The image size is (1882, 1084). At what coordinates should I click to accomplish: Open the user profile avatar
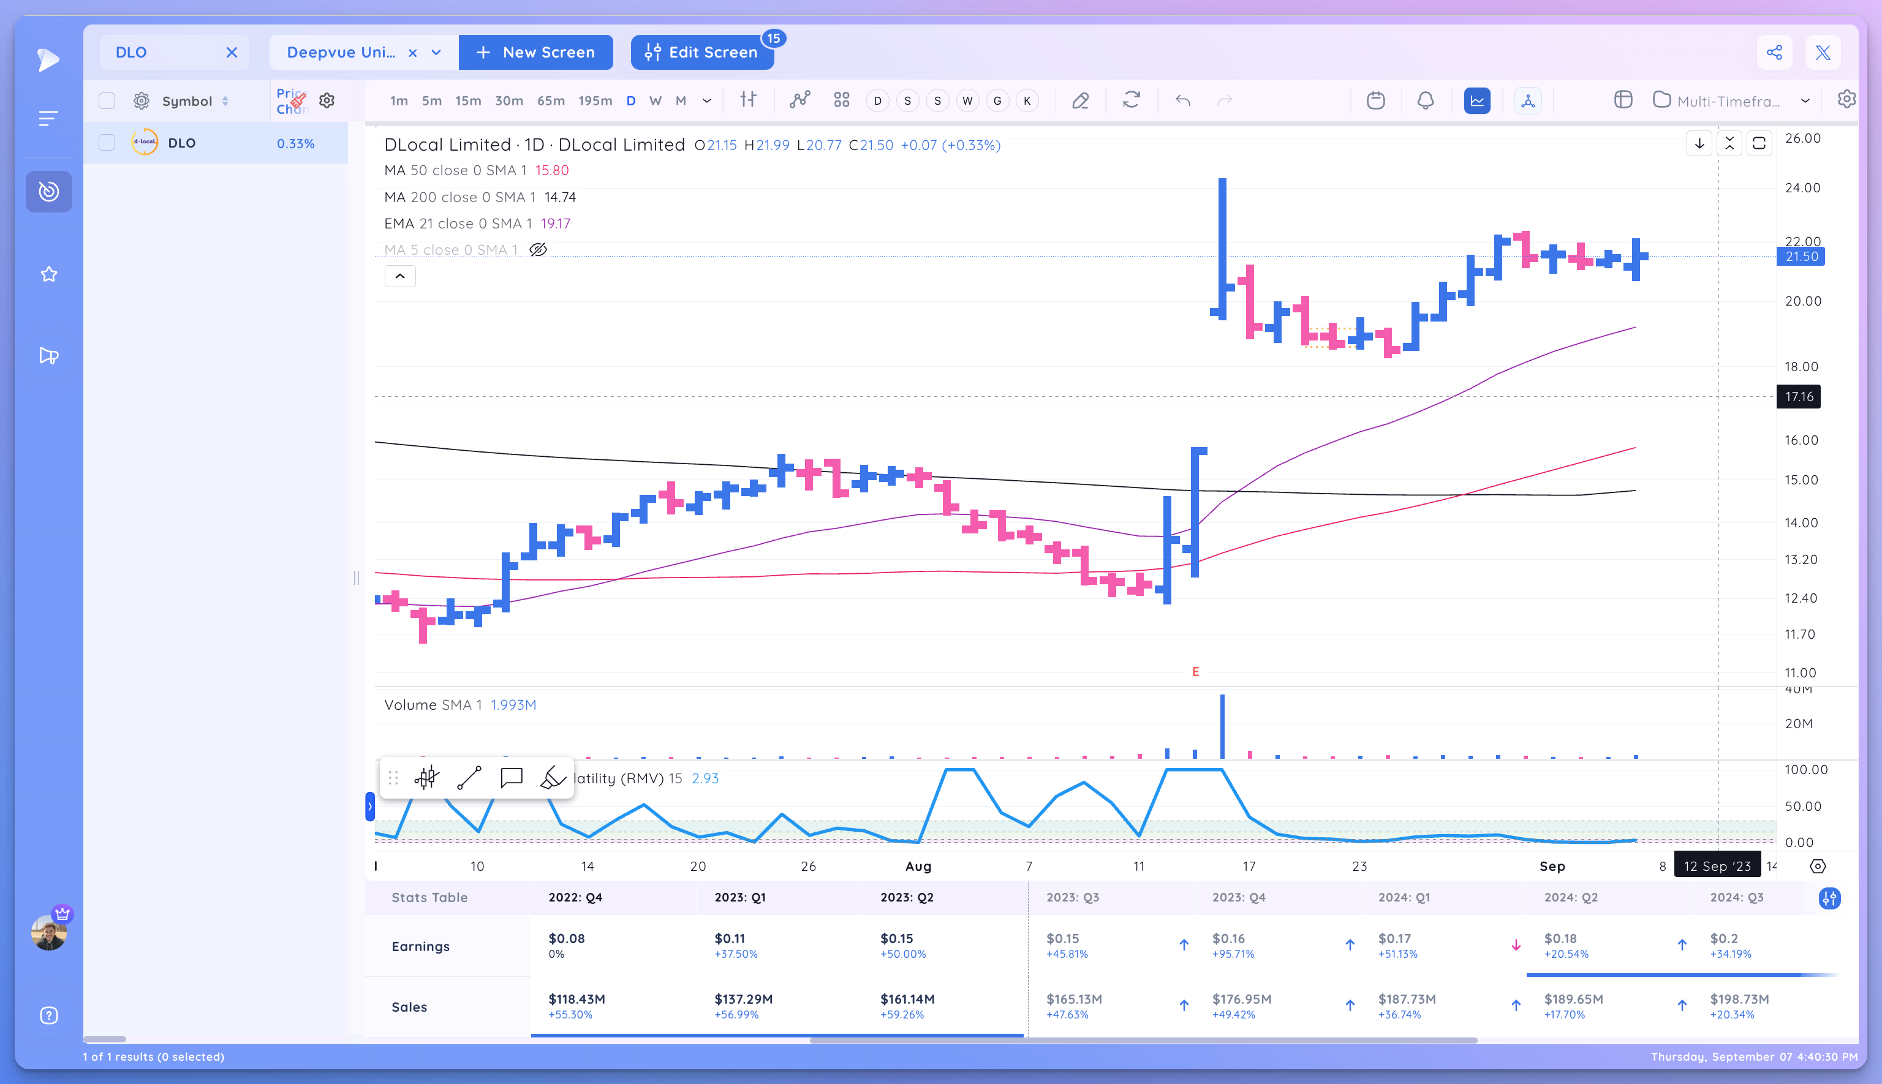(49, 933)
